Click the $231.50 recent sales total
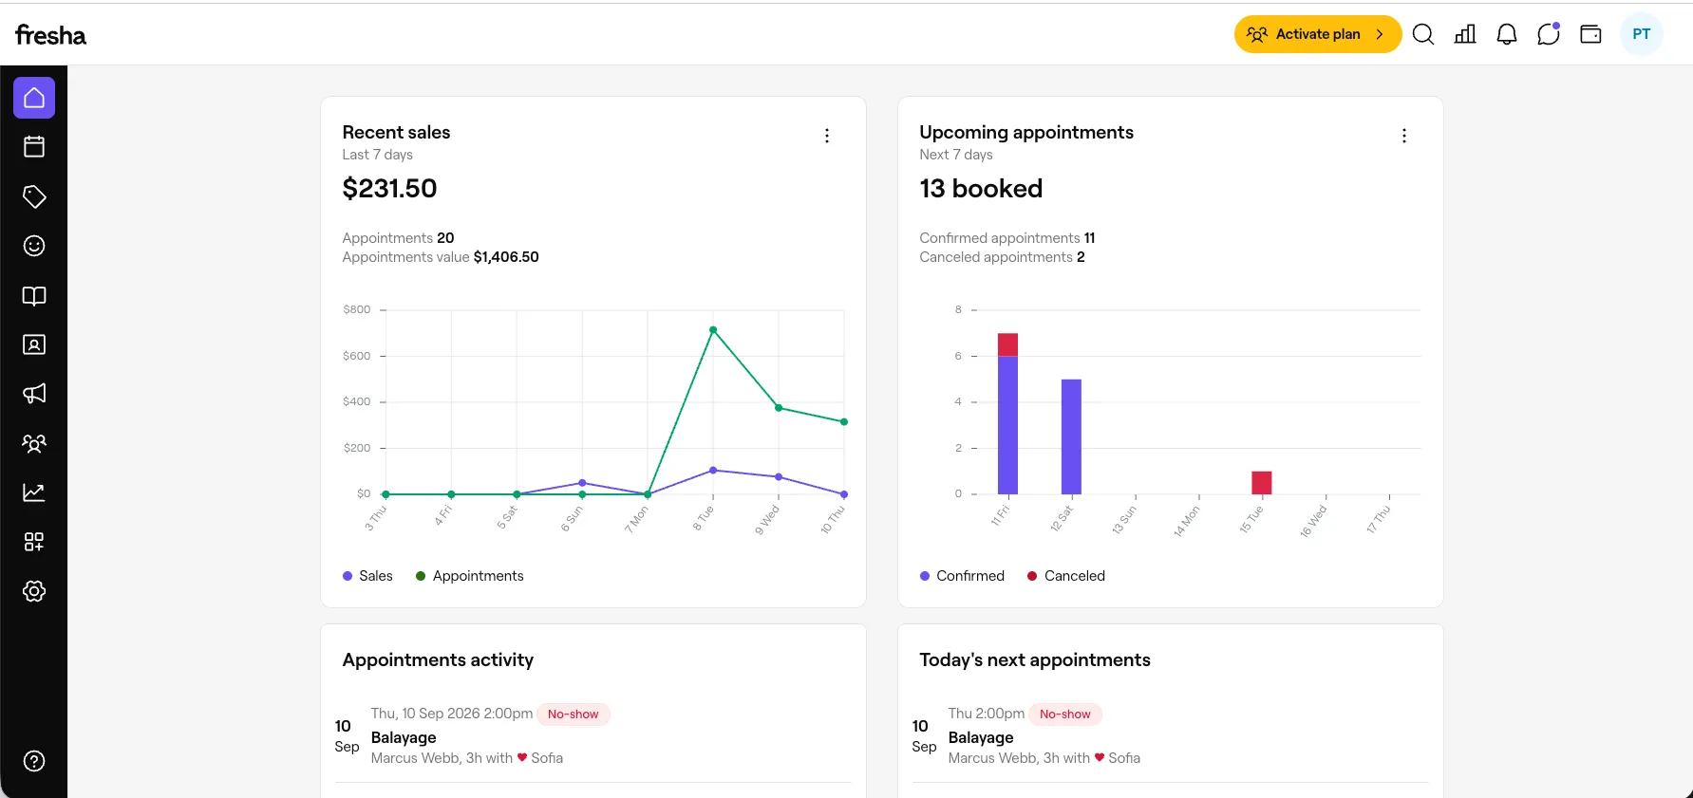This screenshot has width=1693, height=798. (x=390, y=189)
